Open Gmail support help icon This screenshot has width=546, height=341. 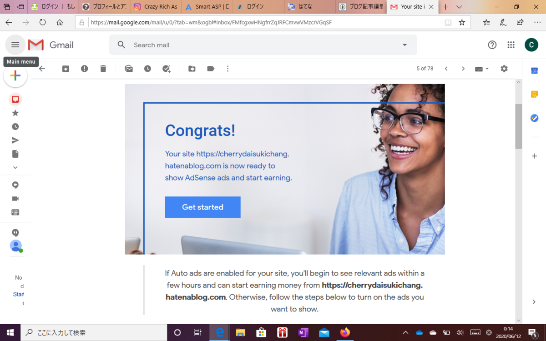click(492, 45)
